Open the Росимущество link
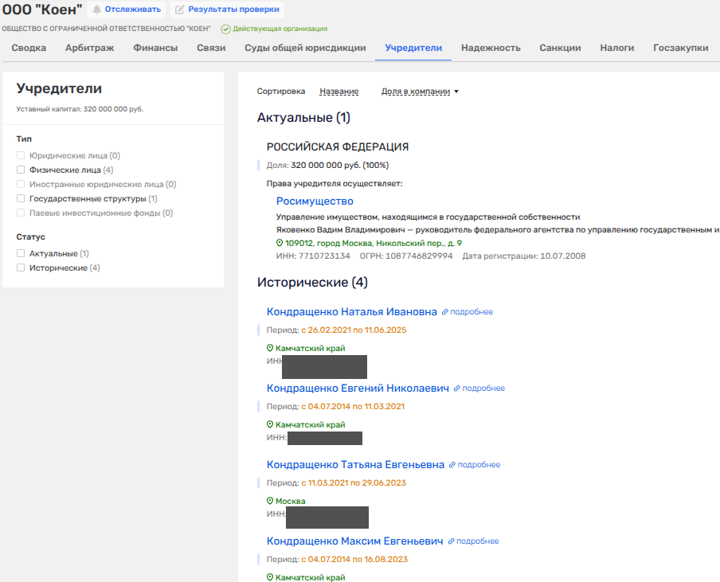This screenshot has width=720, height=582. tap(315, 201)
